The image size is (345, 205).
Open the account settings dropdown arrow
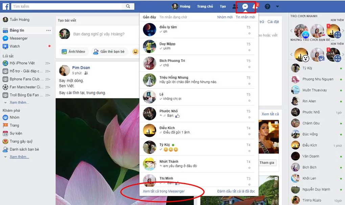coord(277,6)
